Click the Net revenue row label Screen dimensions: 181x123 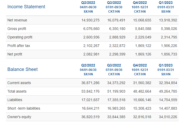[17, 20]
